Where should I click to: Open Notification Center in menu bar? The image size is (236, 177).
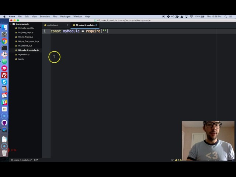231,17
